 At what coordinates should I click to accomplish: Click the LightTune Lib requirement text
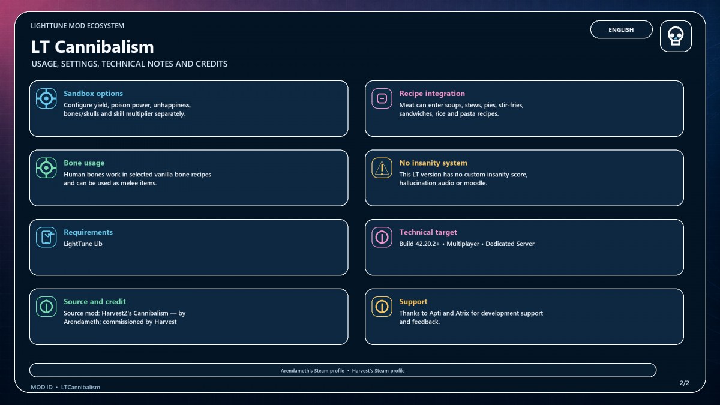83,244
